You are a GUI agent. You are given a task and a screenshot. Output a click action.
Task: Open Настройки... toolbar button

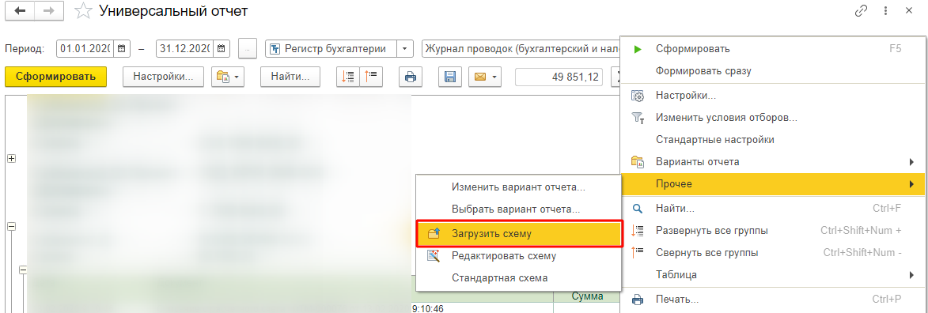tap(163, 77)
